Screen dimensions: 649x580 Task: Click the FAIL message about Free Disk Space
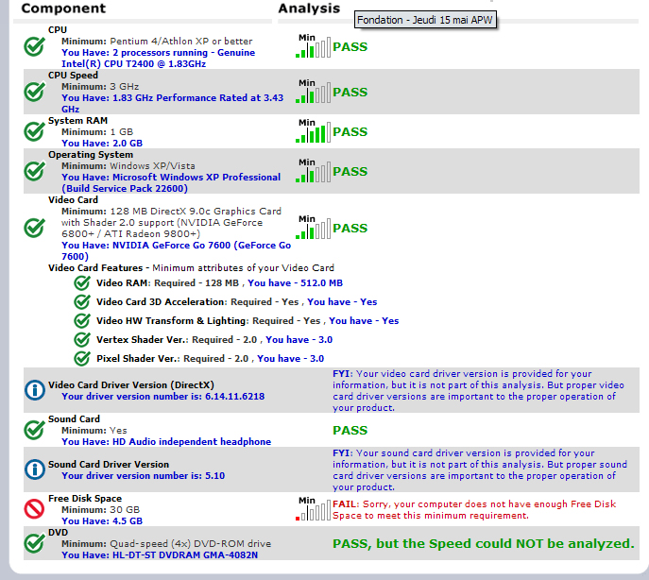[x=474, y=509]
